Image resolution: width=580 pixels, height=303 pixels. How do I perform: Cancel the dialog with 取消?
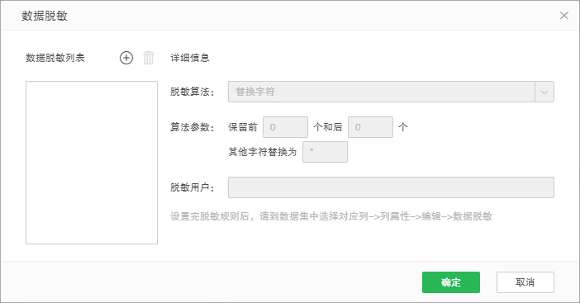525,282
